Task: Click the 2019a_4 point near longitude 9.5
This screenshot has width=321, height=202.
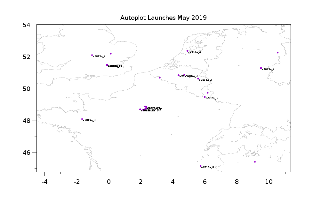Action: pyautogui.click(x=261, y=68)
